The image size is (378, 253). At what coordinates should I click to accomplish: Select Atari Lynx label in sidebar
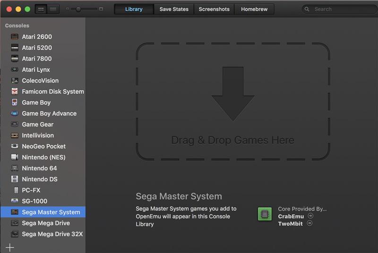[x=36, y=69]
